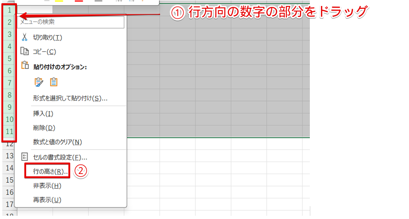Select row header 6
The width and height of the screenshot is (409, 219).
(x=10, y=71)
